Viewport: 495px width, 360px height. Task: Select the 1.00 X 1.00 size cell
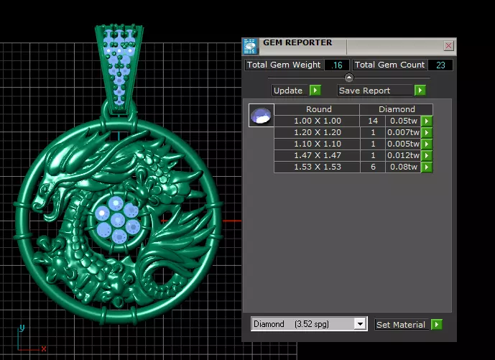pyautogui.click(x=318, y=121)
